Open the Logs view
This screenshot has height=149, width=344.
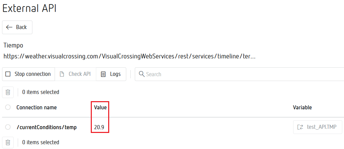point(115,74)
